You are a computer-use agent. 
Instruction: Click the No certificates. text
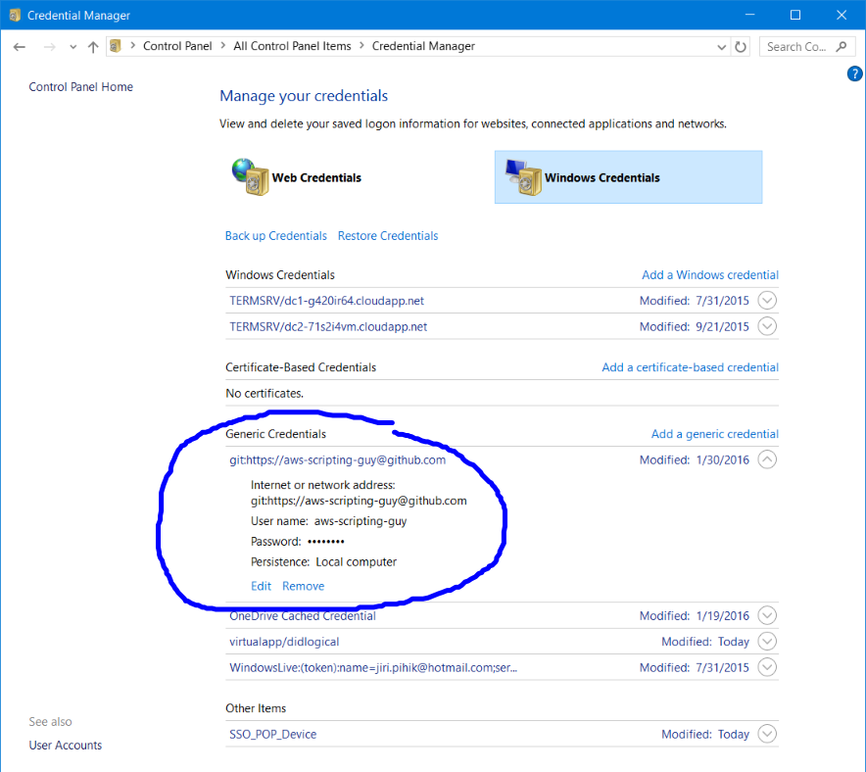tap(265, 393)
